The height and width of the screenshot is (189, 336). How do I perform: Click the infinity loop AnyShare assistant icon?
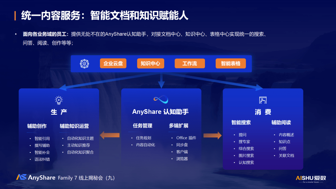tap(161, 99)
